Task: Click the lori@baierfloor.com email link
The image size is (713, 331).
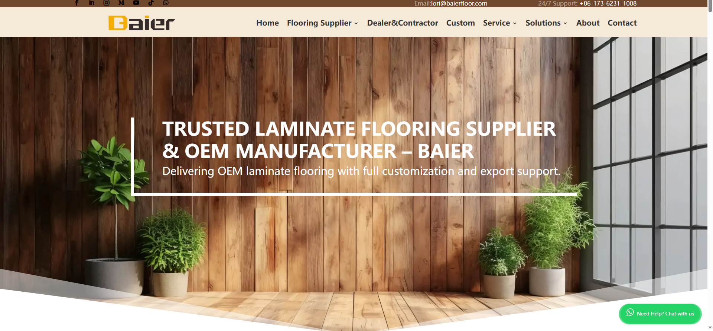Action: [x=459, y=3]
